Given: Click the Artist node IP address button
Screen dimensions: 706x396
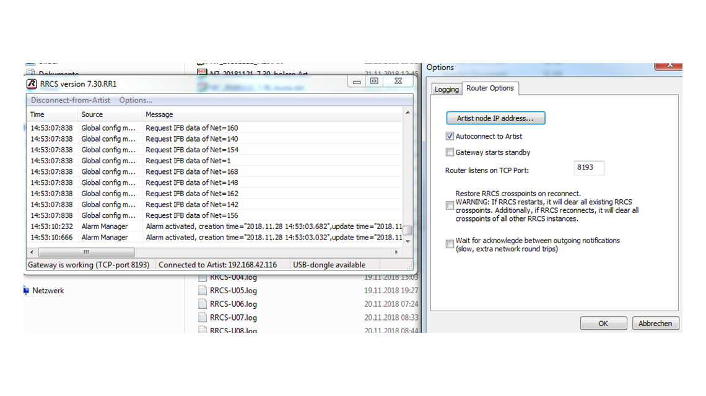Looking at the screenshot, I should [x=495, y=118].
